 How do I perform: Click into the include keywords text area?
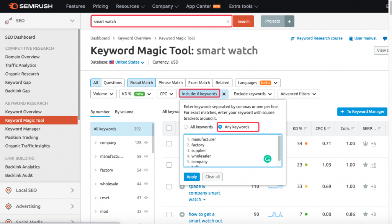(233, 151)
